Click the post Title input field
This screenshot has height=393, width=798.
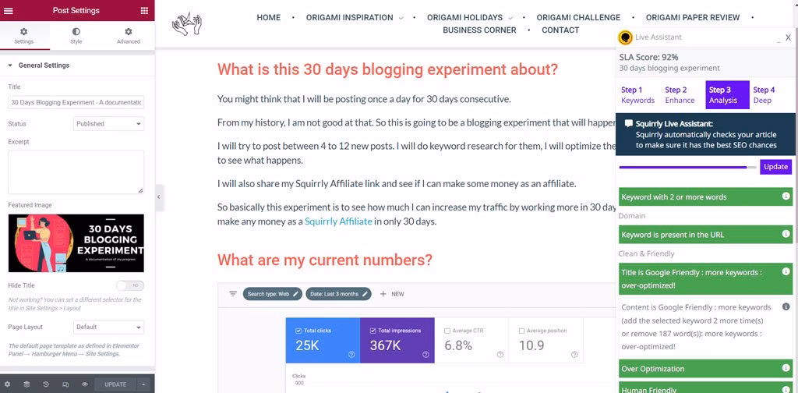tap(76, 102)
